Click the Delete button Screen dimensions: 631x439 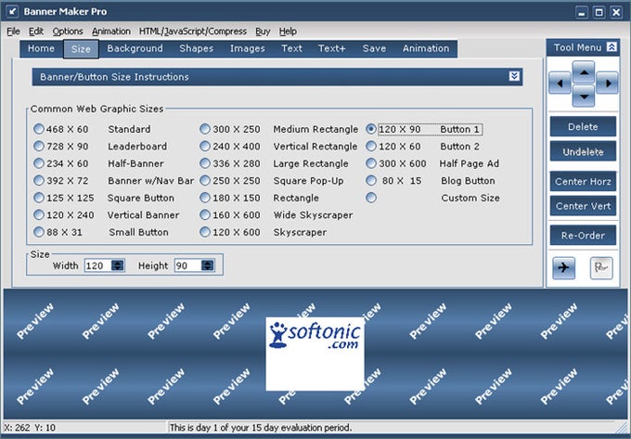click(583, 127)
